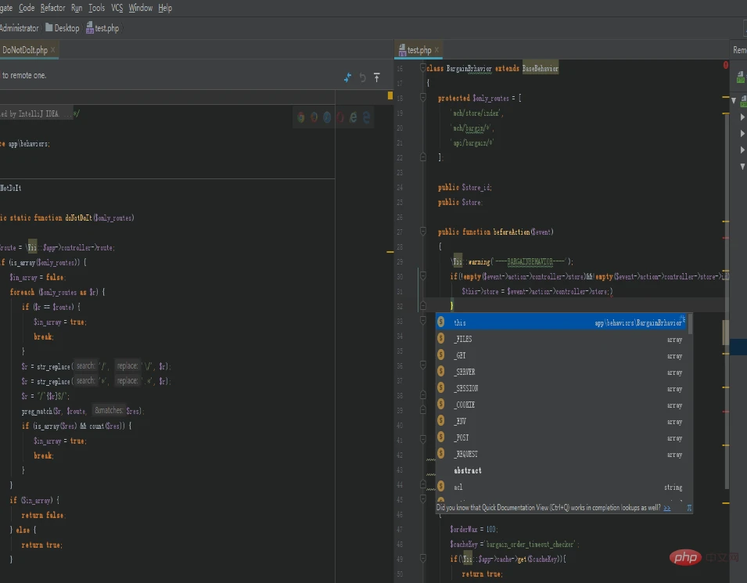Click the blue sync/compare with remote icon
The width and height of the screenshot is (747, 583).
(x=348, y=77)
